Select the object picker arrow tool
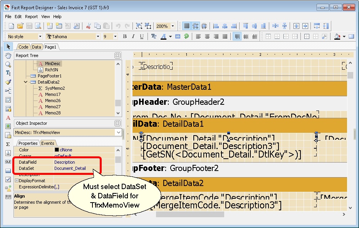The image size is (359, 228). click(8, 47)
